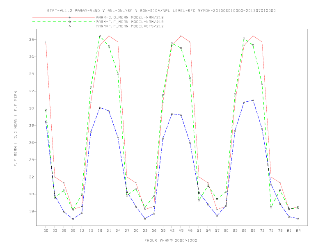Click x-axis tick label 51
Viewport: 325px width, 251px height.
(x=199, y=230)
